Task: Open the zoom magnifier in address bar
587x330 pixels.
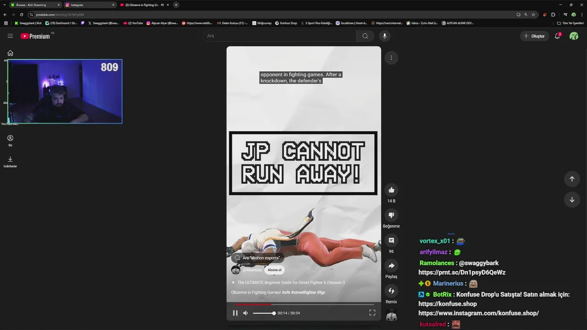Action: pyautogui.click(x=526, y=15)
